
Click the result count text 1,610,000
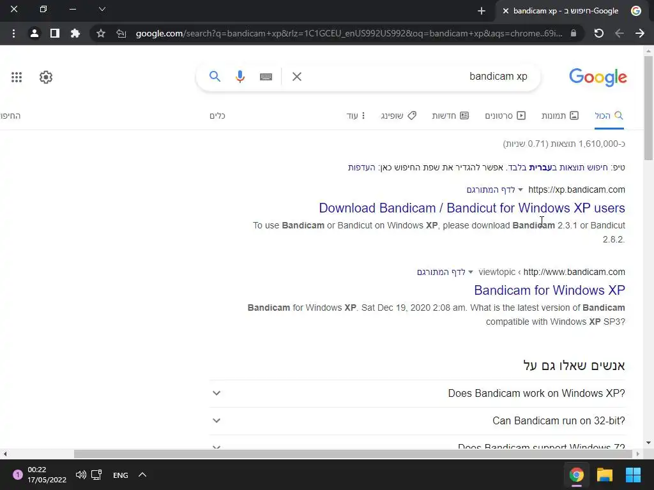pyautogui.click(x=564, y=144)
